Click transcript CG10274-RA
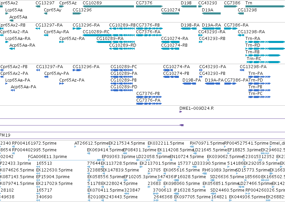 click(x=170, y=42)
